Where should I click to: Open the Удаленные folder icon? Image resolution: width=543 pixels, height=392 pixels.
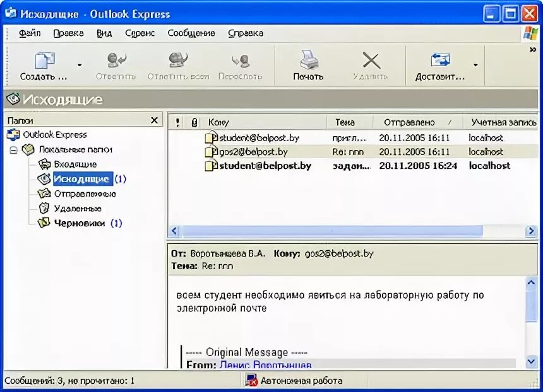[45, 208]
